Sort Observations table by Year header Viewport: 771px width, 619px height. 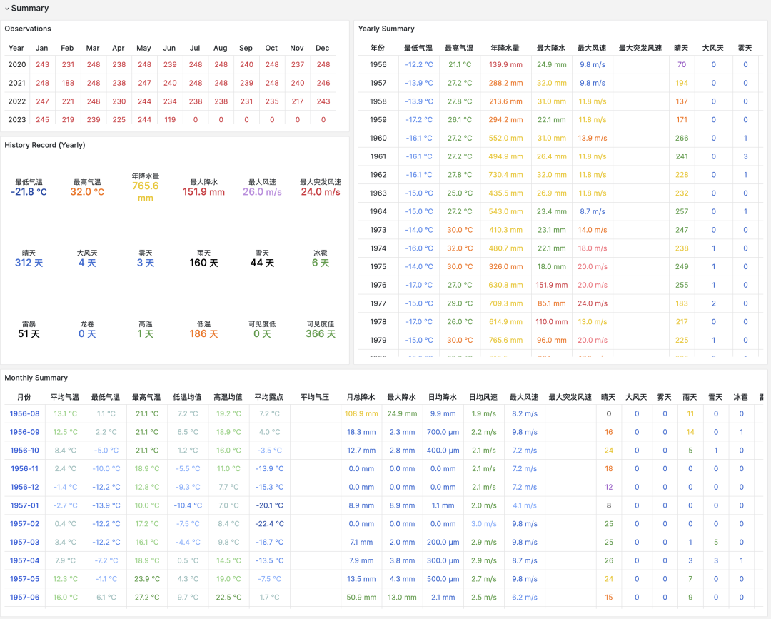tap(16, 48)
